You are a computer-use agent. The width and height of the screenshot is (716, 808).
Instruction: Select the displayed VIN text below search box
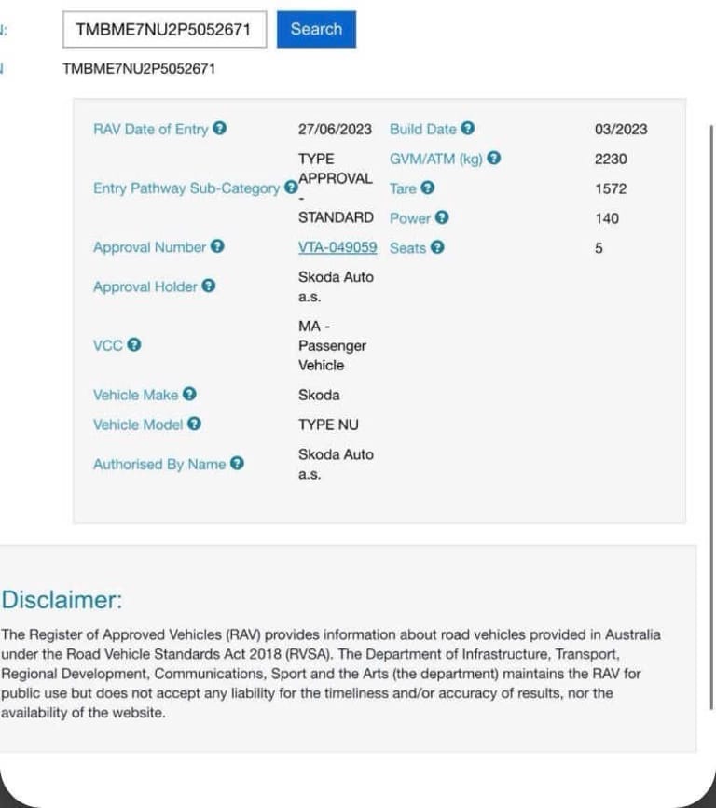click(139, 69)
